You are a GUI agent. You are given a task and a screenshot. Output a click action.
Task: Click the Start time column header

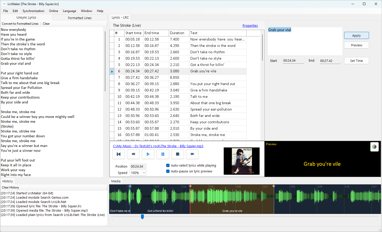[134, 33]
